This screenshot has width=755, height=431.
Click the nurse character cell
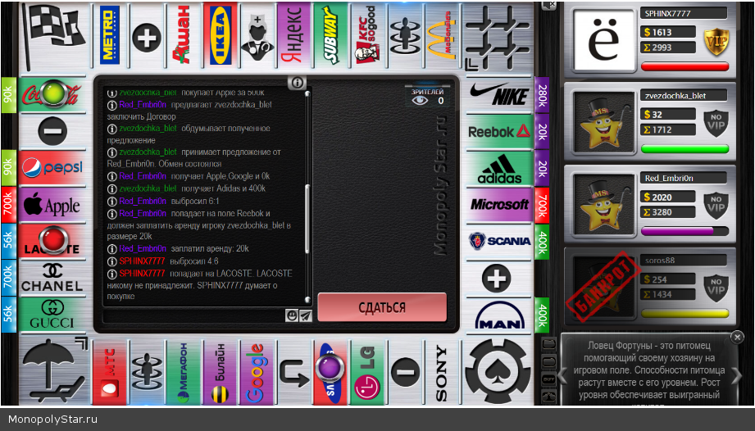tap(257, 35)
